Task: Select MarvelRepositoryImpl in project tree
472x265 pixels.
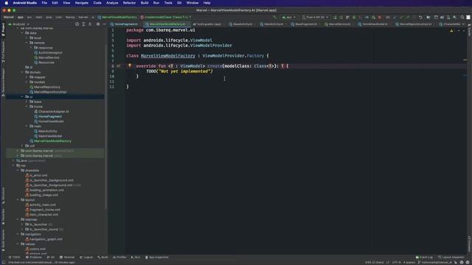Action: [48, 92]
